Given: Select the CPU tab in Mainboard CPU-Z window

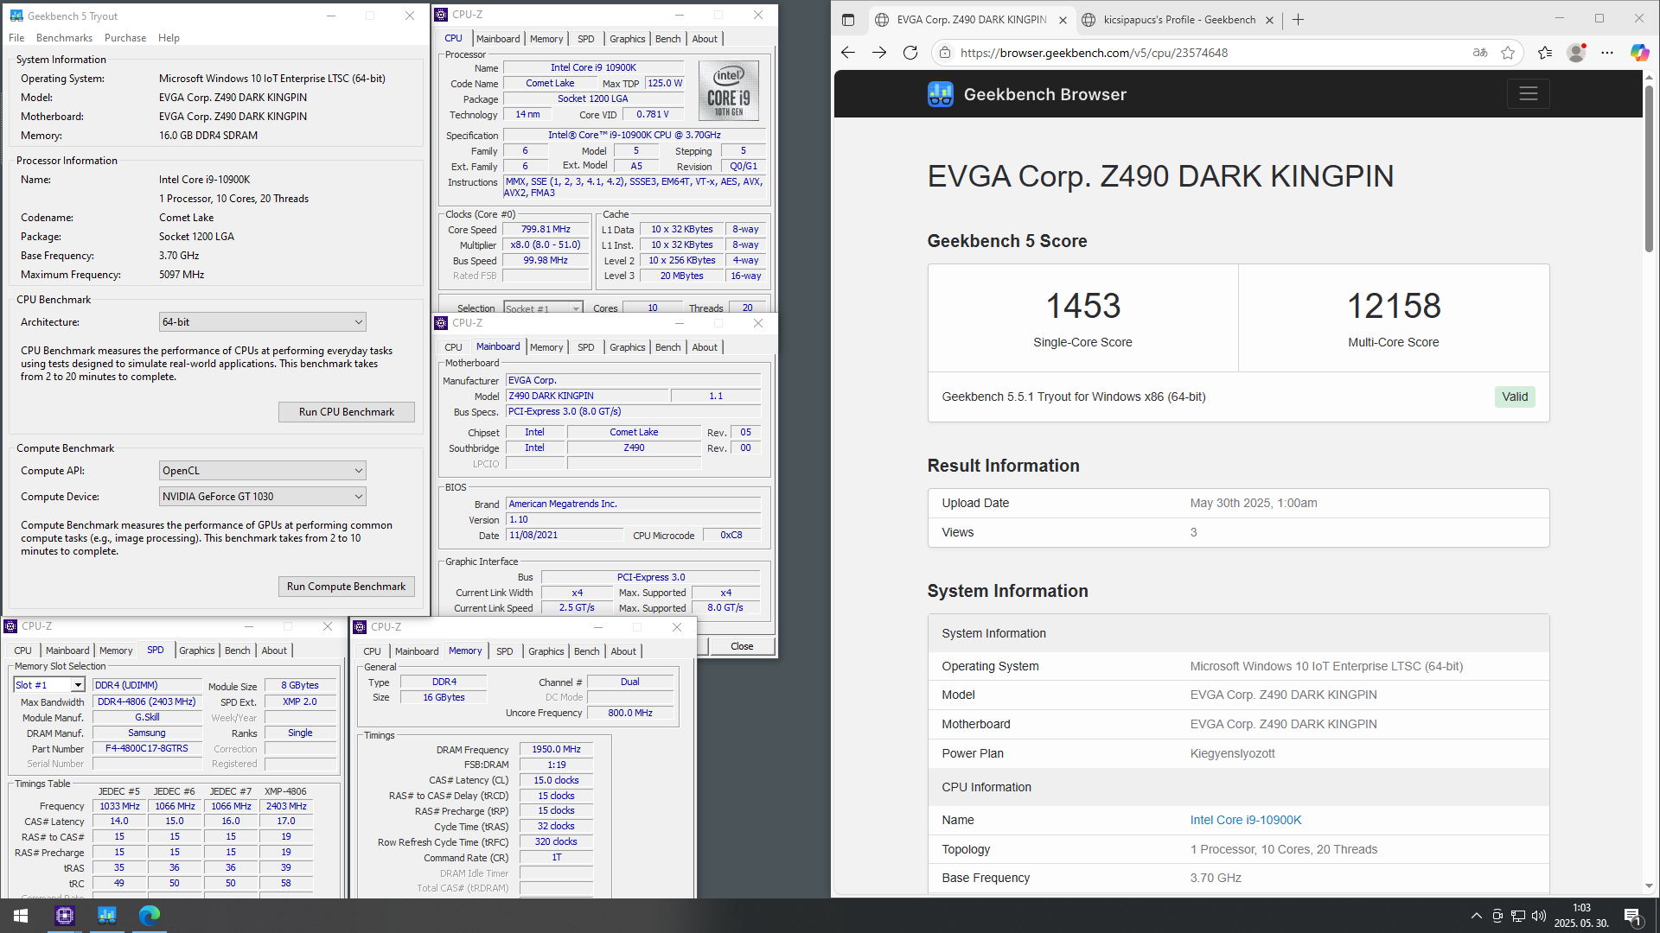Looking at the screenshot, I should (x=453, y=347).
